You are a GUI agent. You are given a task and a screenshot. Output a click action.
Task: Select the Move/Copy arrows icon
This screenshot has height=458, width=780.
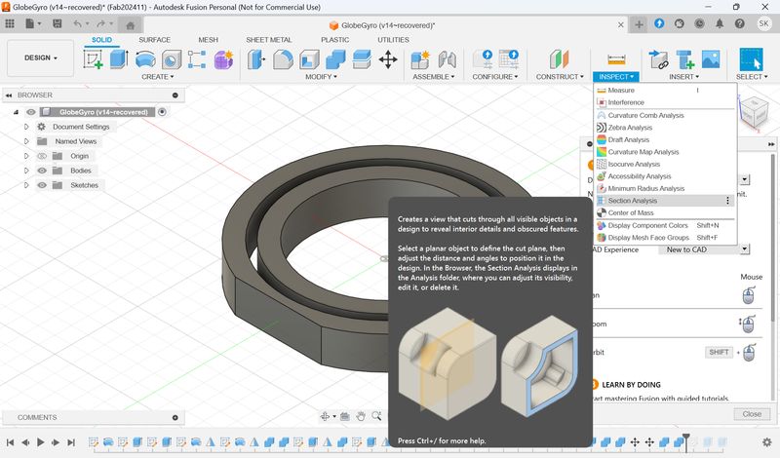tap(388, 59)
